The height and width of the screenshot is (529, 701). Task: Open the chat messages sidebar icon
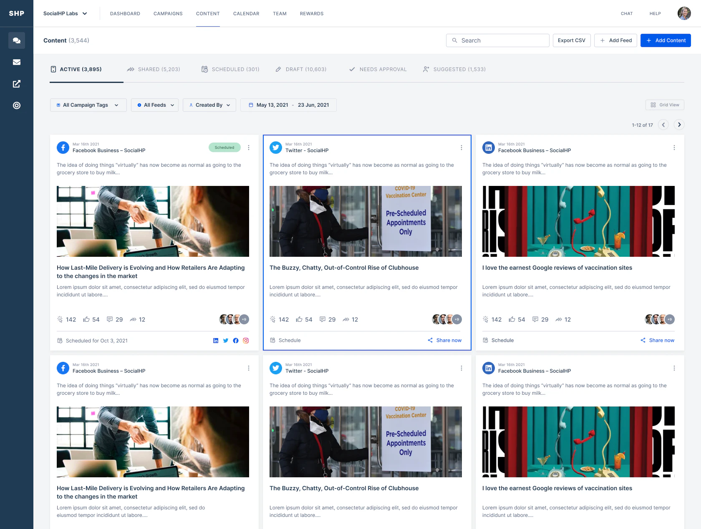(17, 40)
